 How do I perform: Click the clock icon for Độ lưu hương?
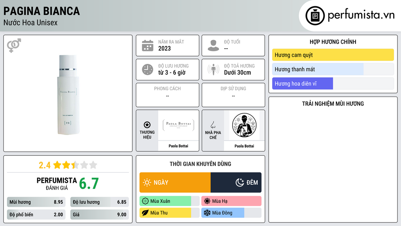point(148,69)
